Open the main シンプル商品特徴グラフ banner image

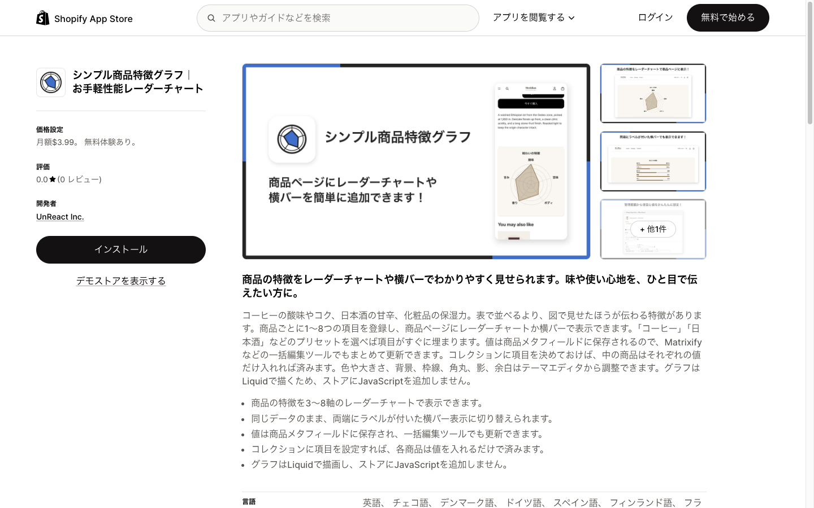(416, 161)
